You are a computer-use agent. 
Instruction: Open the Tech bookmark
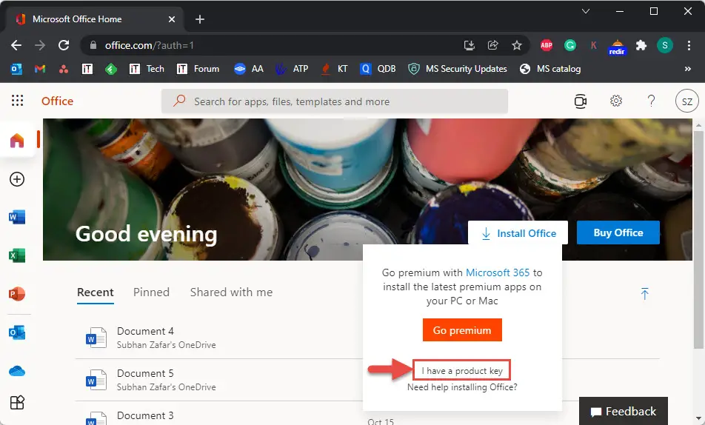[147, 69]
